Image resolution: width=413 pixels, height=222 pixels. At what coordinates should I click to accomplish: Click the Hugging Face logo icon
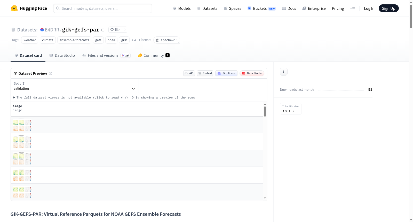pyautogui.click(x=14, y=8)
